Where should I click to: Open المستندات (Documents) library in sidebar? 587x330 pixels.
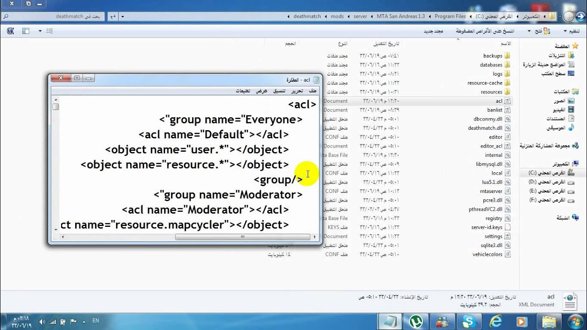[560, 119]
